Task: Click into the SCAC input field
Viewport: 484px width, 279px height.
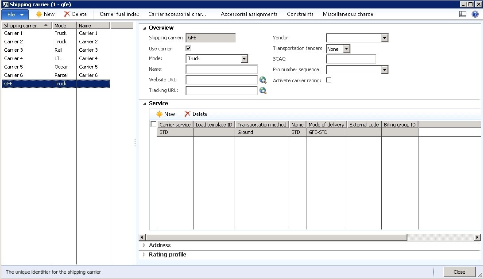Action: [x=351, y=59]
